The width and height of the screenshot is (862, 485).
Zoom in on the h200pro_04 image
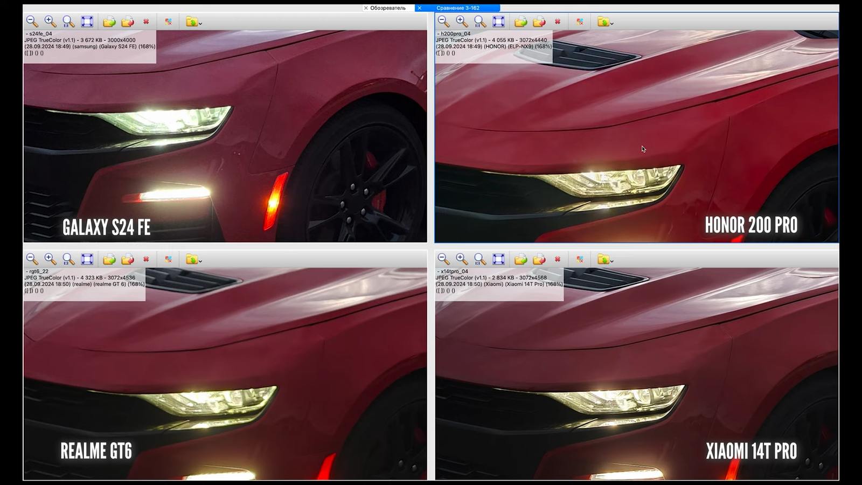pos(462,22)
